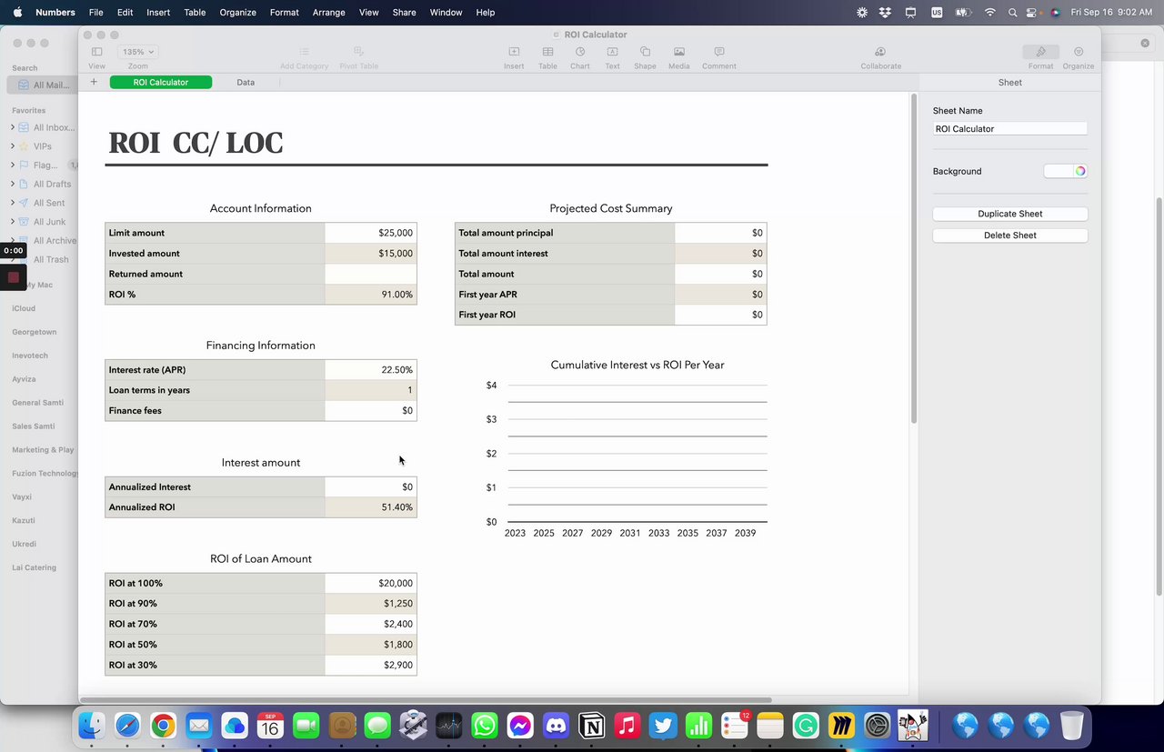Select the Invested amount $15,000 cell
The width and height of the screenshot is (1164, 752).
[x=371, y=254]
